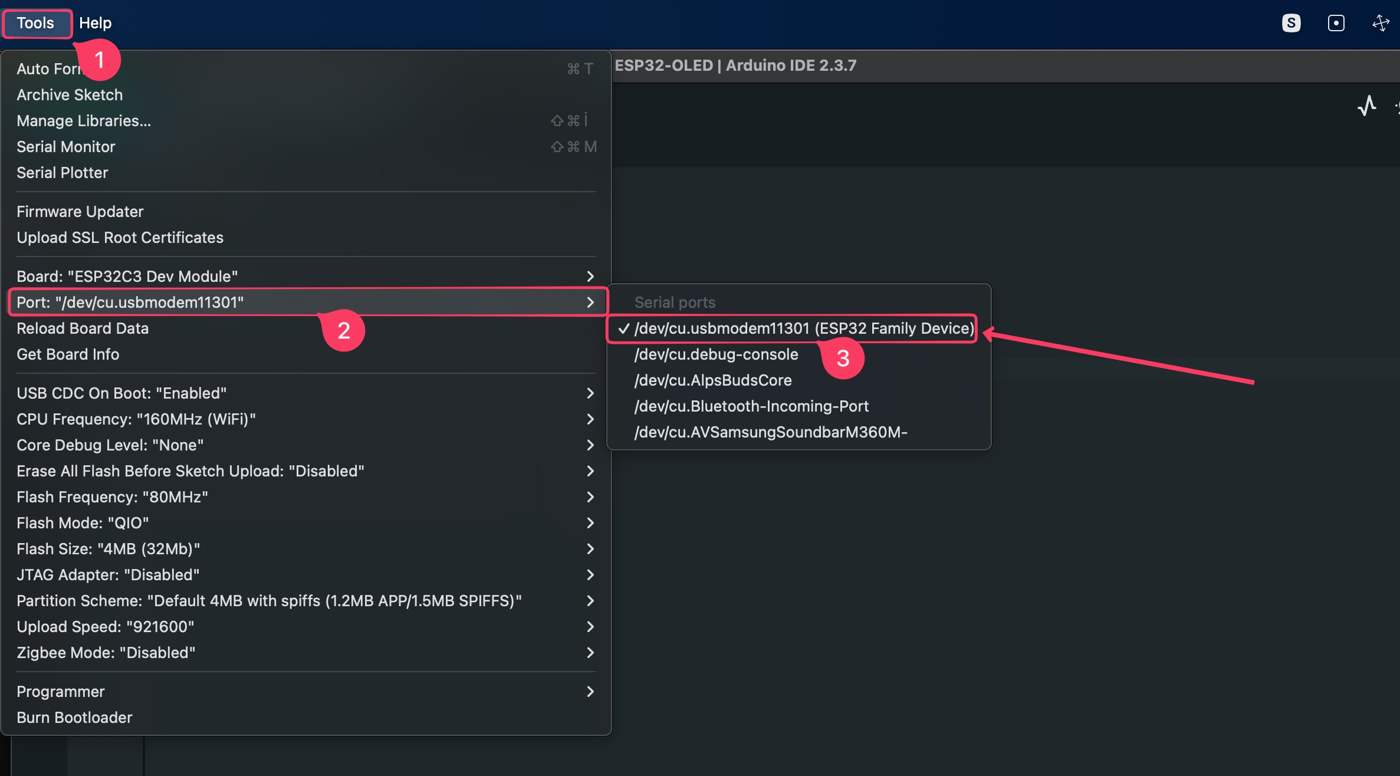Click the pinwheel icon in menu bar
Screen dimensions: 1400x776
[x=1381, y=23]
